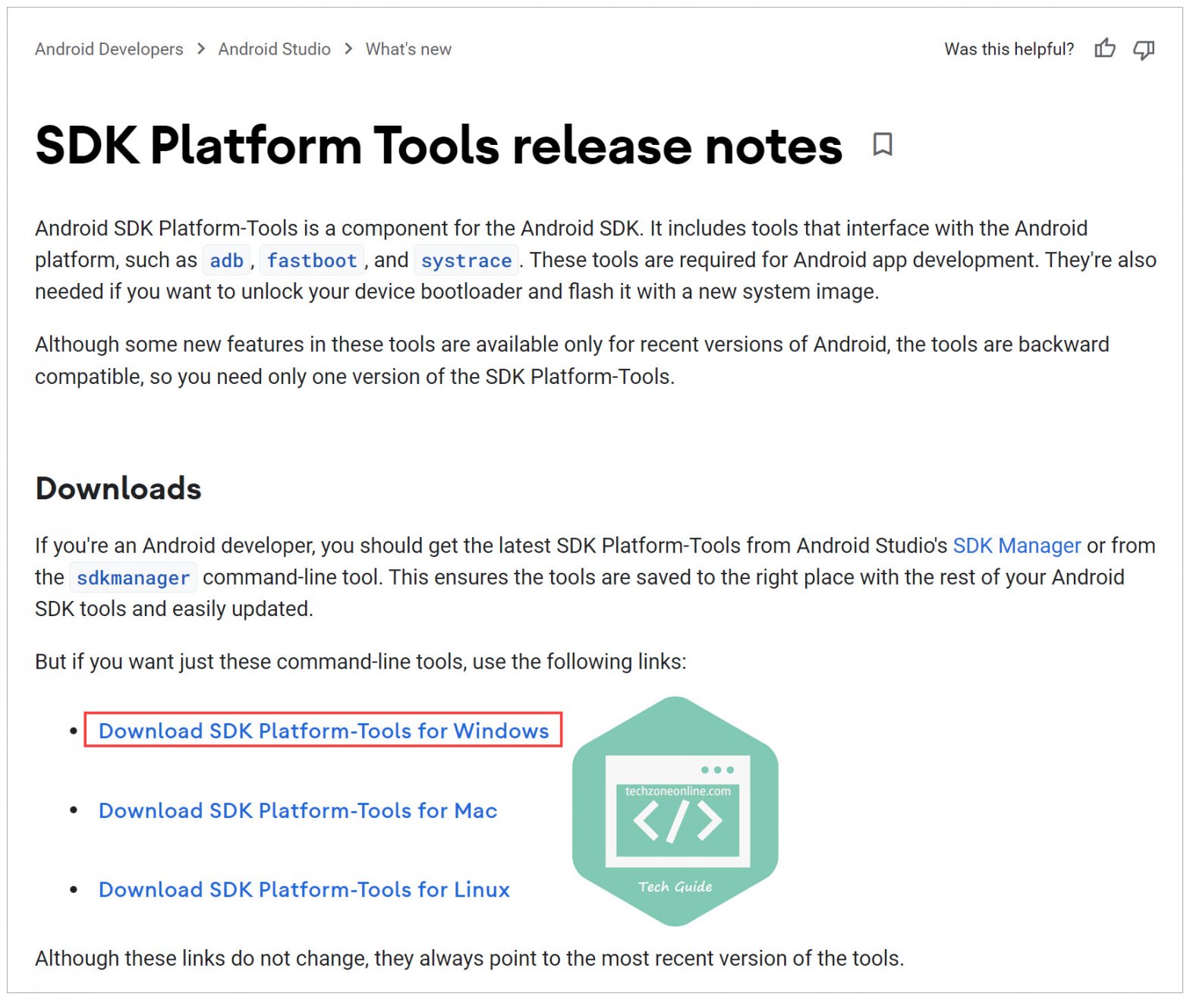Click the thumbs up helpful icon
Image resolution: width=1190 pixels, height=1000 pixels.
pos(1104,49)
